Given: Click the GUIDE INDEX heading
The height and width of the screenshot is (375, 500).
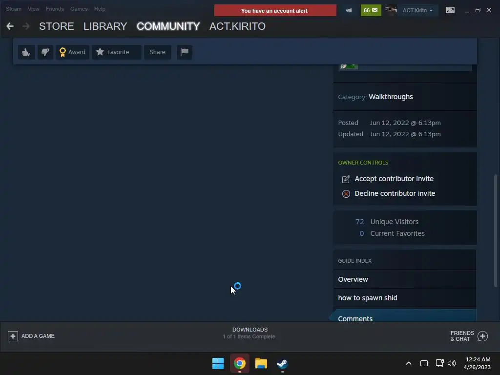Looking at the screenshot, I should point(354,261).
